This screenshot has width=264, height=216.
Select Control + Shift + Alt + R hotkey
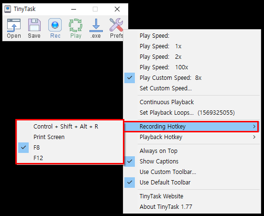pos(70,127)
